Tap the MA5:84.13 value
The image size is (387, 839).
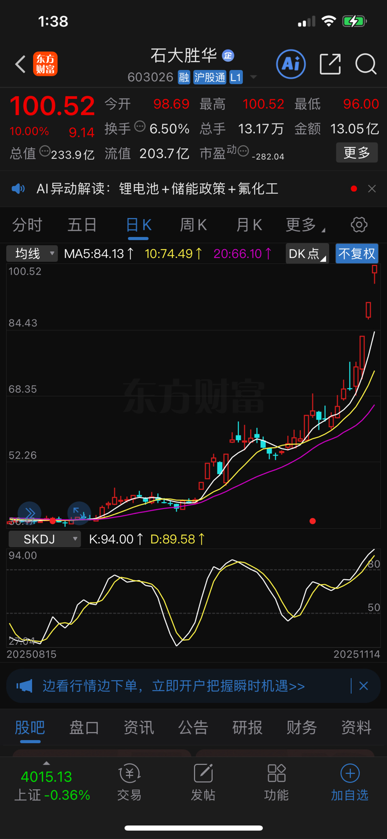coord(99,253)
